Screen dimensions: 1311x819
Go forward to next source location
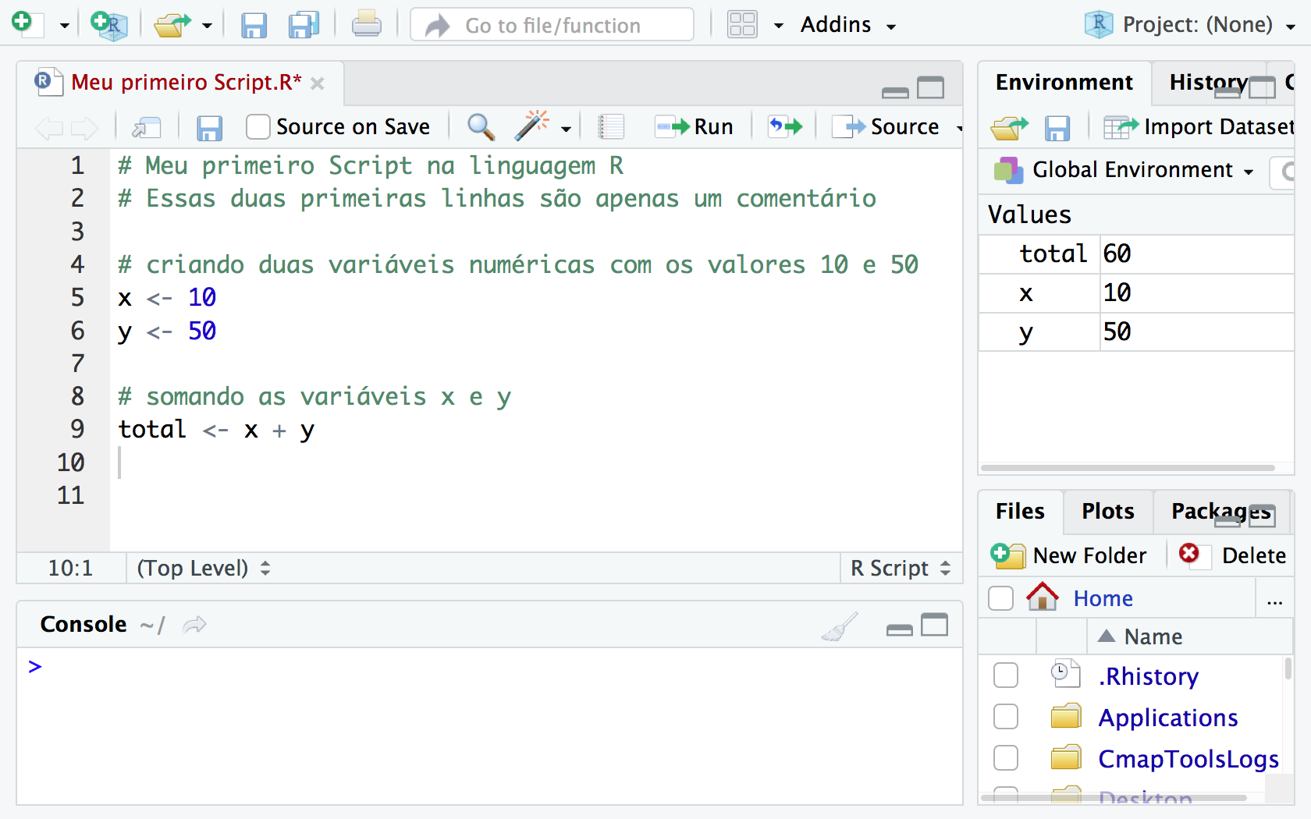coord(84,128)
